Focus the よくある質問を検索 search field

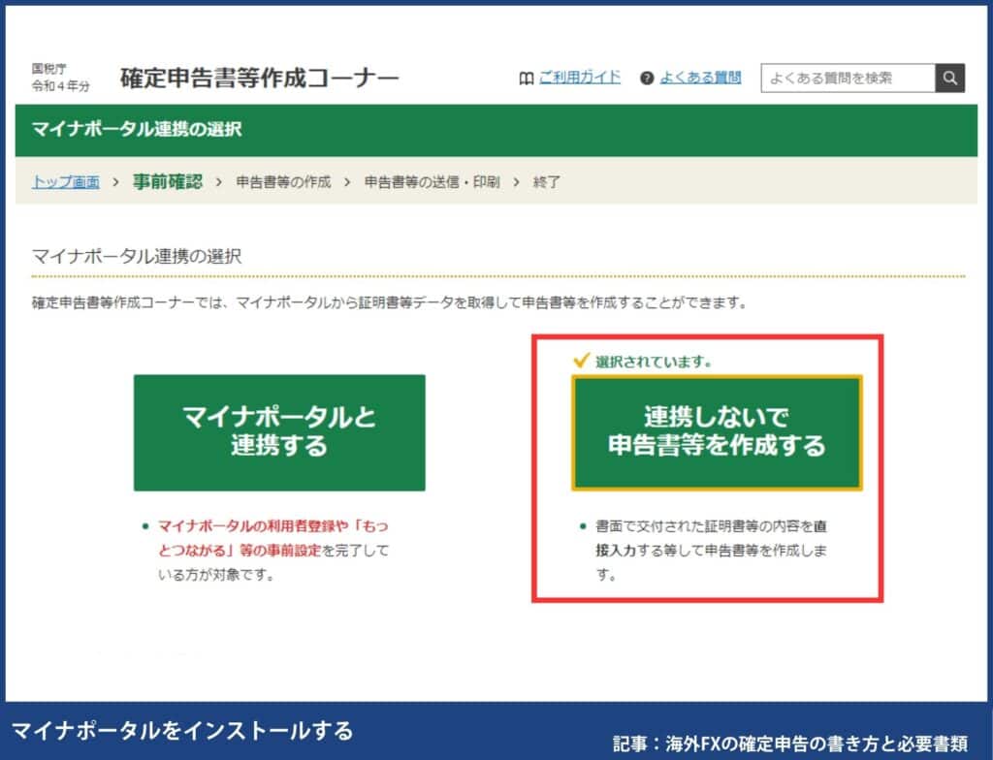(x=848, y=78)
